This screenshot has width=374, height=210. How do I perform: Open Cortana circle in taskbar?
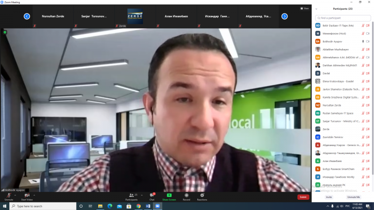(81, 206)
